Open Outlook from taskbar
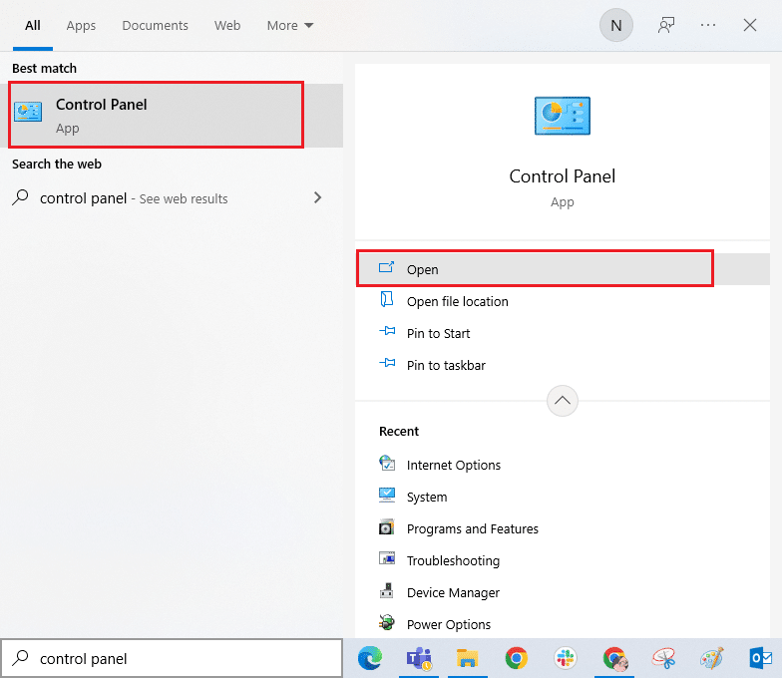This screenshot has height=678, width=782. click(760, 658)
